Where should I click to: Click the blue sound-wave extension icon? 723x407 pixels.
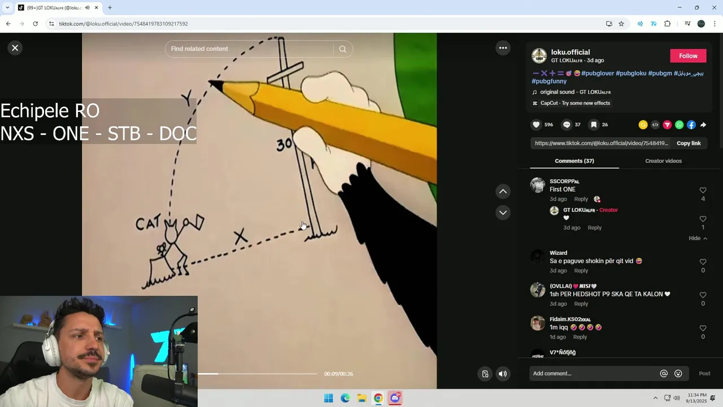point(640,24)
